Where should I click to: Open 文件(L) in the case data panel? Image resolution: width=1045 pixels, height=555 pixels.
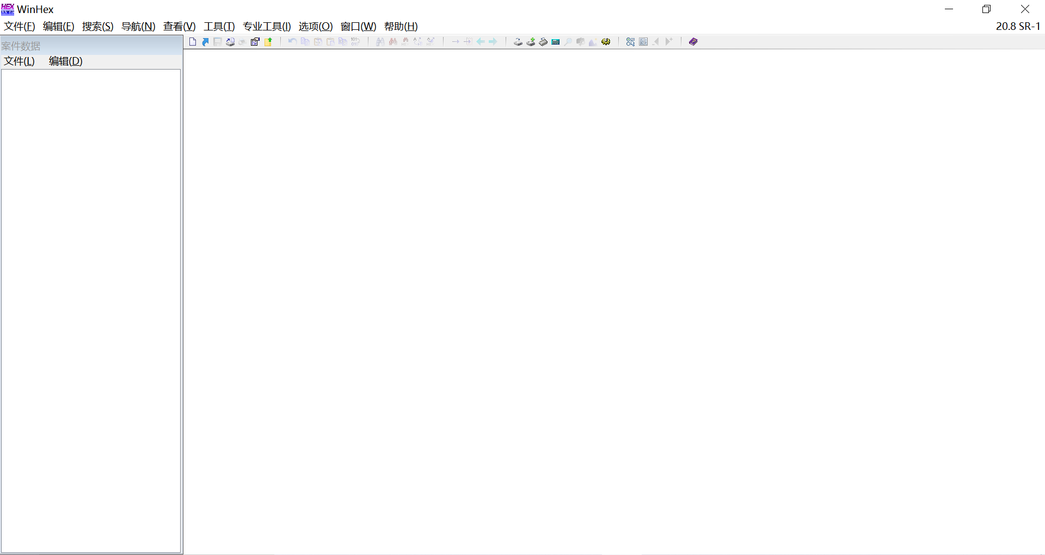tap(20, 61)
